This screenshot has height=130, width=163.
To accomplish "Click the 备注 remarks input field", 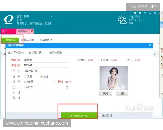I will (46, 98).
